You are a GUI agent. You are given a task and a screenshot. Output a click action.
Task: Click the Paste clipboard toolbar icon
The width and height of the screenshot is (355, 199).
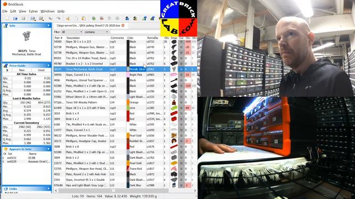point(84,18)
